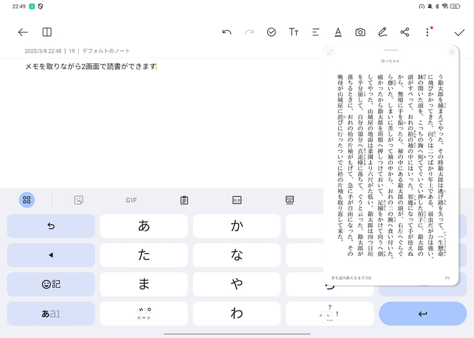474x338 pixels.
Task: Tap the shield icon in the status bar
Action: (40, 7)
